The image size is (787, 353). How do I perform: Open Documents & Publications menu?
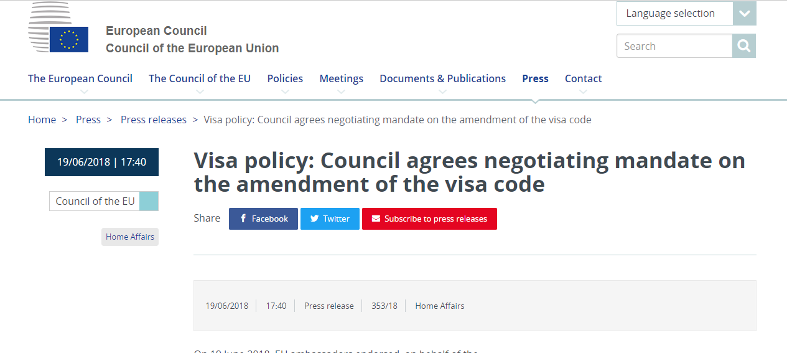(442, 78)
